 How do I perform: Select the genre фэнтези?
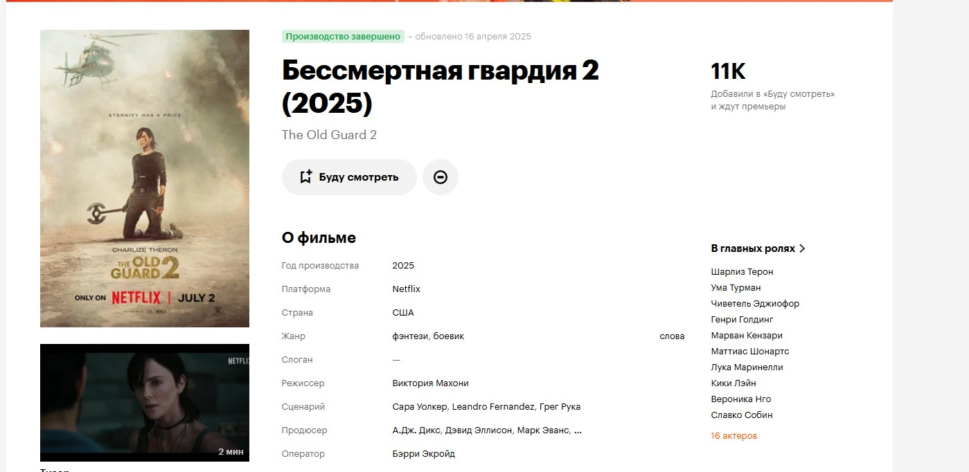click(x=410, y=336)
